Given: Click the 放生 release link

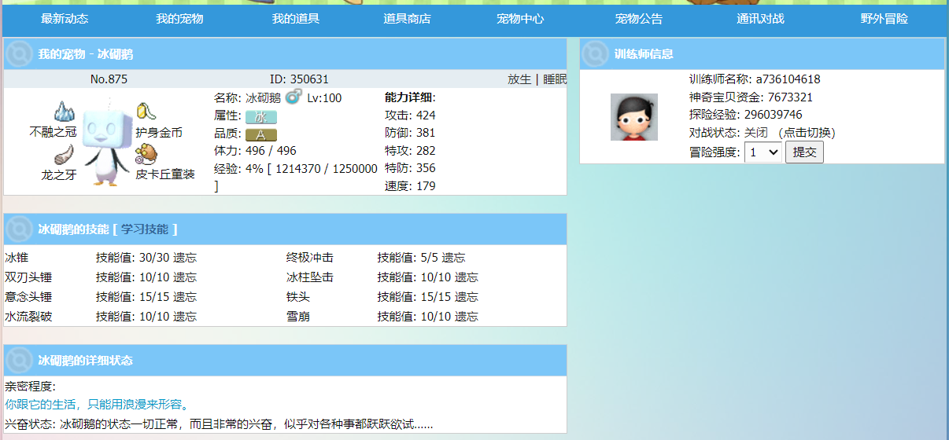Looking at the screenshot, I should click(x=519, y=79).
